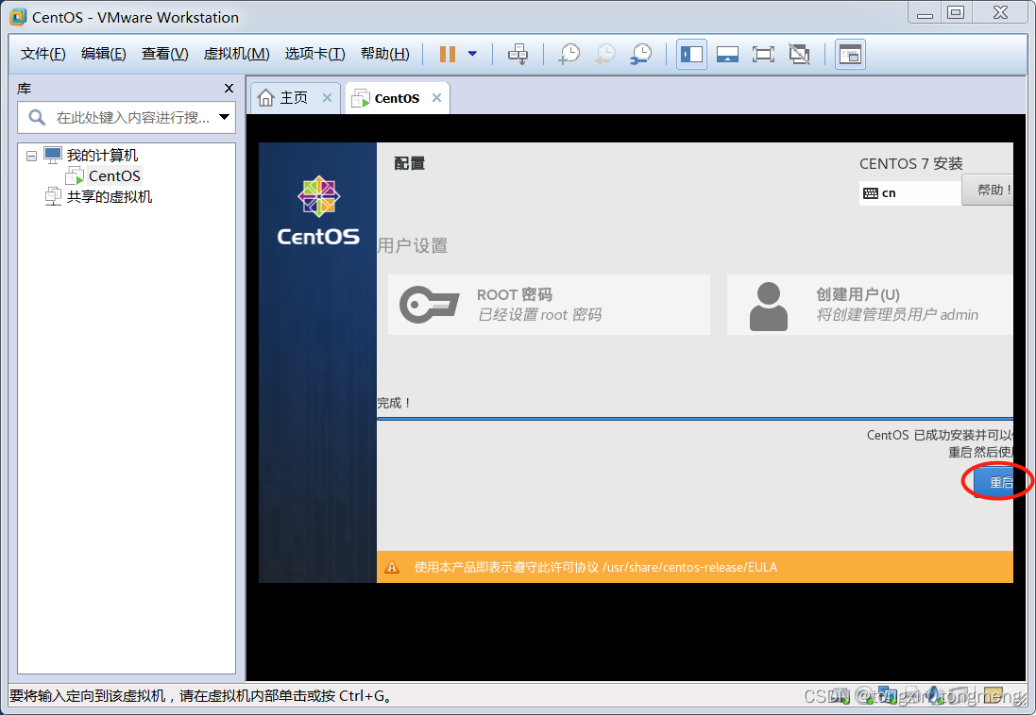Viewport: 1036px width, 715px height.
Task: Click the 完成! status text
Action: coord(395,403)
